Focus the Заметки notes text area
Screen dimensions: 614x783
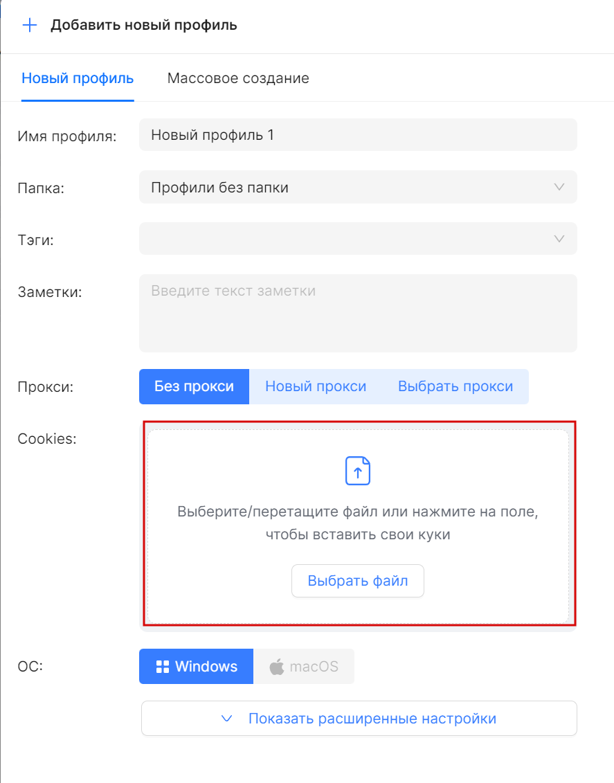tap(358, 313)
